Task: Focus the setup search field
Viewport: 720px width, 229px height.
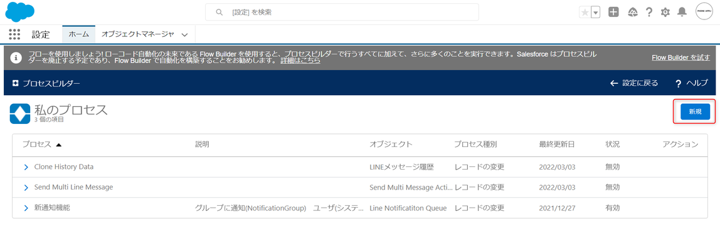Action: [342, 12]
